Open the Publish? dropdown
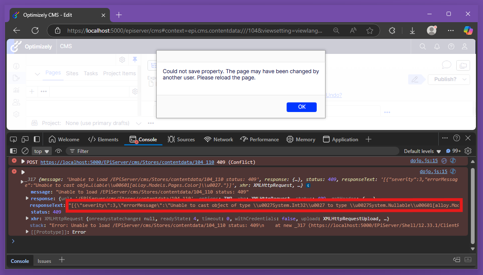Screen dimensions: 483x275 449,79
